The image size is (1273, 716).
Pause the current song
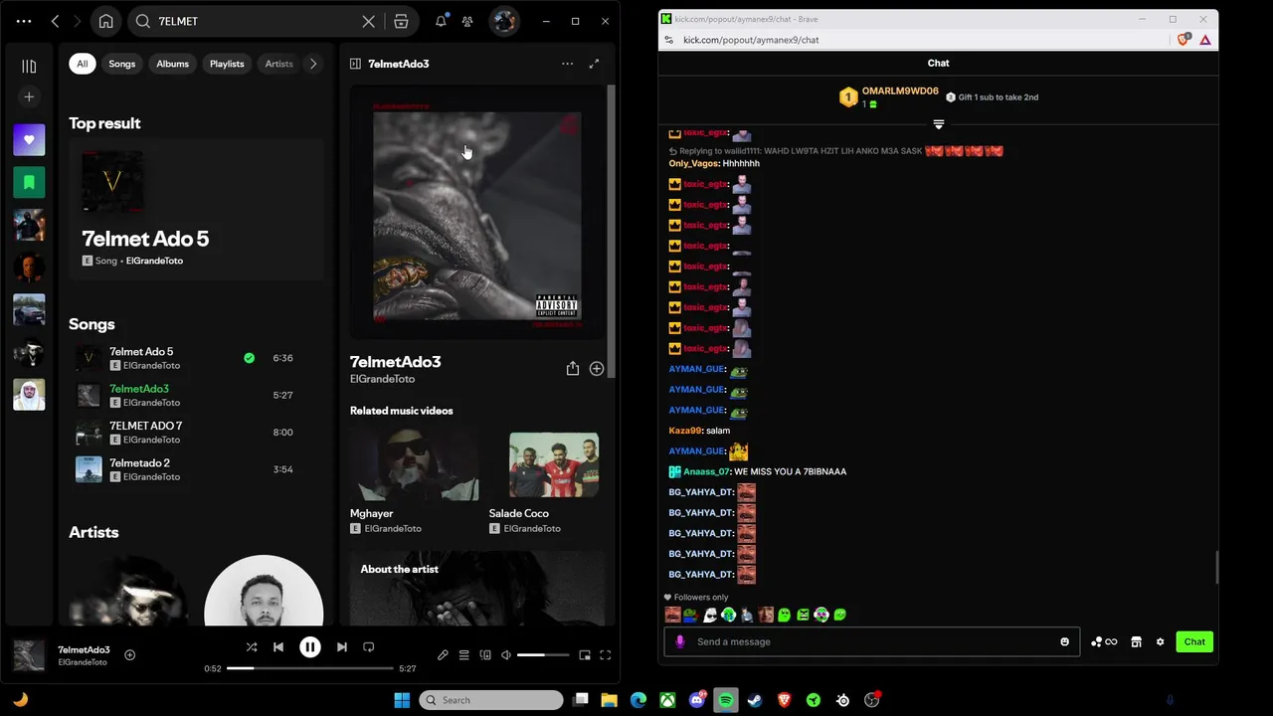310,647
